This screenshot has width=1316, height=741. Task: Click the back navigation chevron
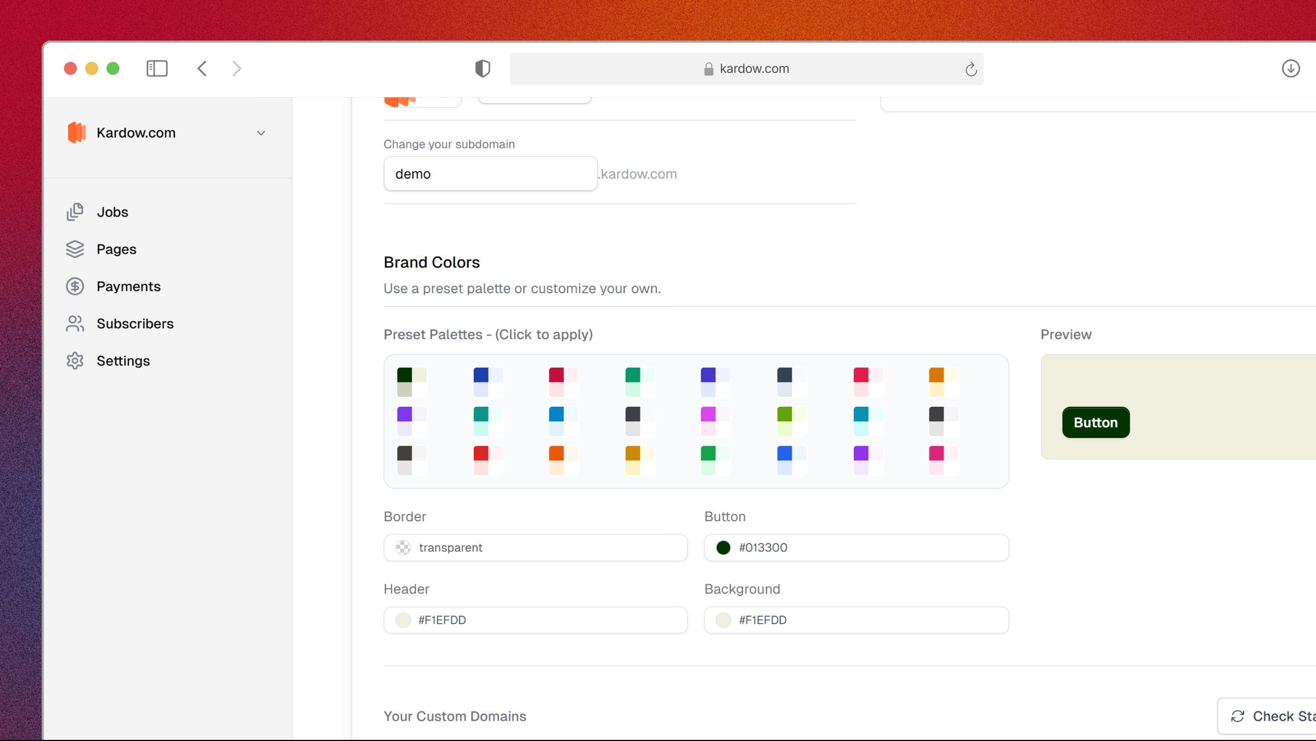pyautogui.click(x=203, y=69)
